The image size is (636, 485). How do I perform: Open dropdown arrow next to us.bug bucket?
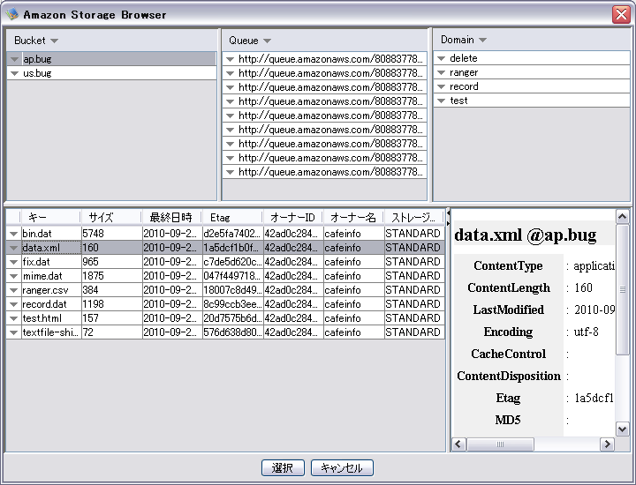click(14, 73)
